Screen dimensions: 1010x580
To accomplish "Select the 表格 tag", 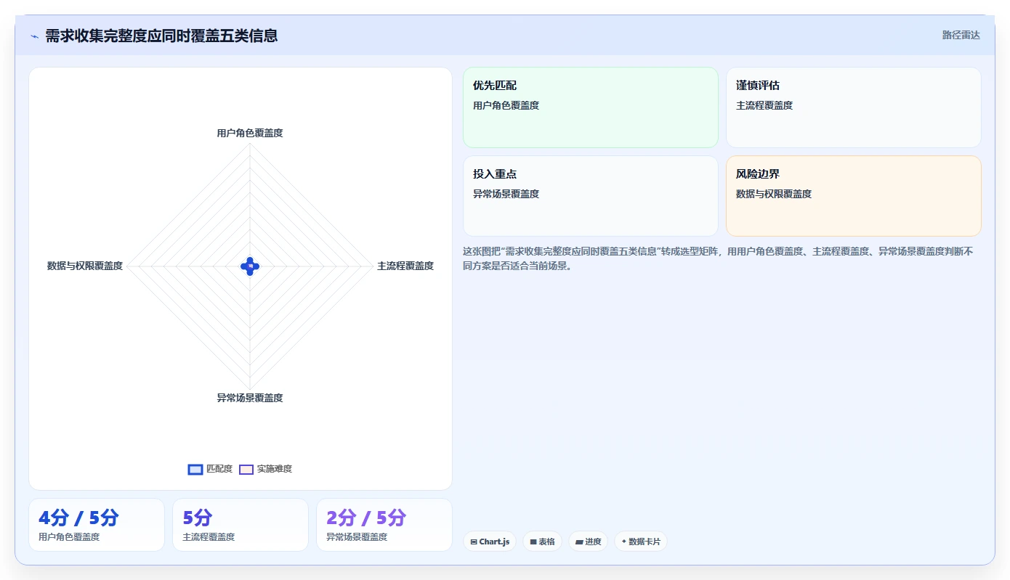I will pos(542,542).
